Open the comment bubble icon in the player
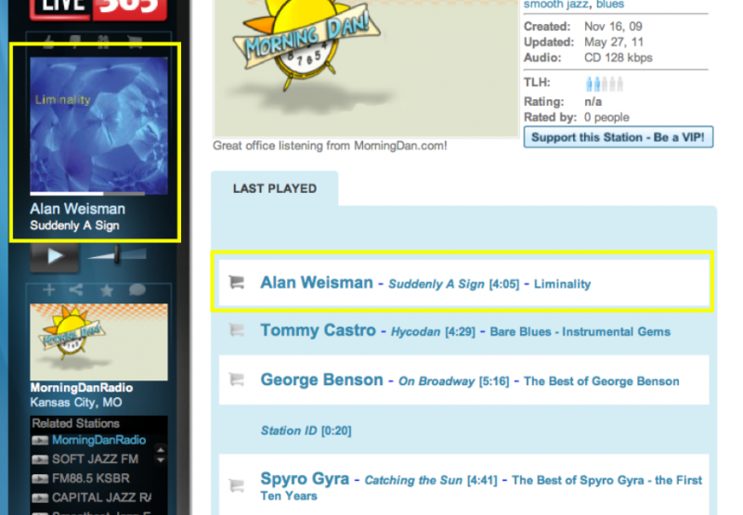This screenshot has height=515, width=743. (137, 290)
